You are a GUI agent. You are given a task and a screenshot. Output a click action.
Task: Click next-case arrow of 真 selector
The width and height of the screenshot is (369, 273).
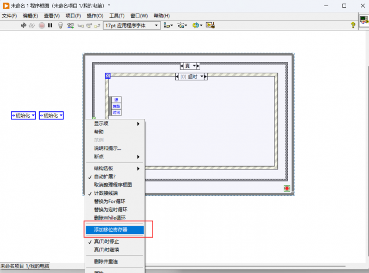pyautogui.click(x=198, y=66)
